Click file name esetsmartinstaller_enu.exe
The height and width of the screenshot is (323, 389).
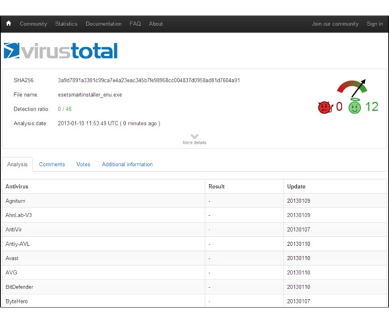tap(90, 95)
